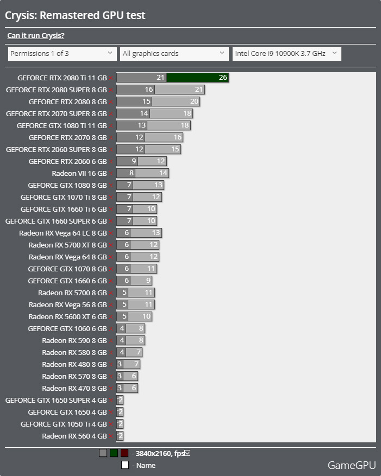381x476 pixels.
Task: Select the Radeon RX Vega 64 LC 8 GB label
Action: tap(63, 233)
